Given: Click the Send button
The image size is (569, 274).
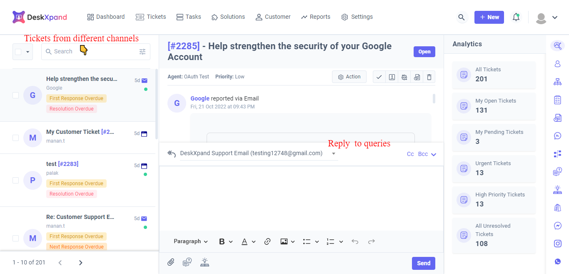Looking at the screenshot, I should click(x=423, y=263).
